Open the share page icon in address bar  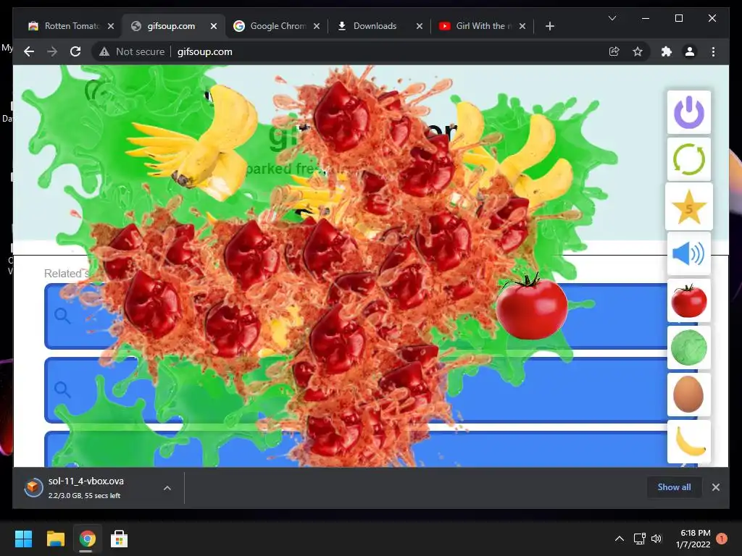click(614, 51)
